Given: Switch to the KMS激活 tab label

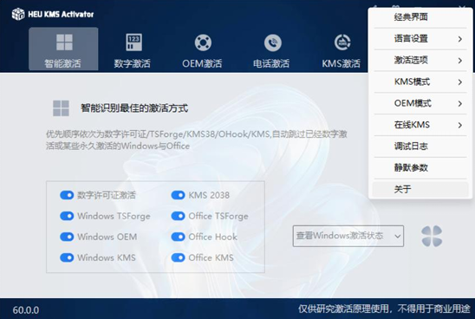Looking at the screenshot, I should (342, 63).
